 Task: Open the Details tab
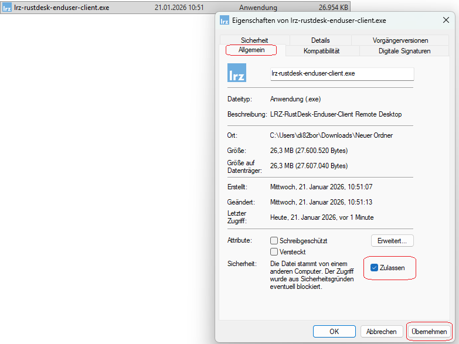(x=320, y=40)
